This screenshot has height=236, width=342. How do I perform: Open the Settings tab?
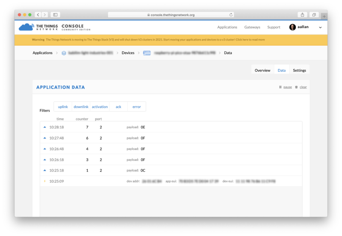pos(299,70)
